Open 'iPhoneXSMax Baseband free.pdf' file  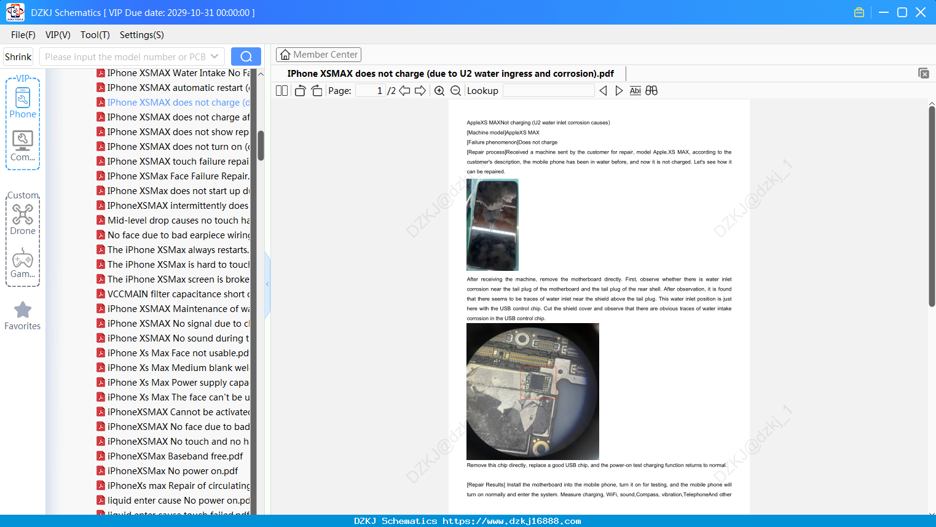pos(170,456)
